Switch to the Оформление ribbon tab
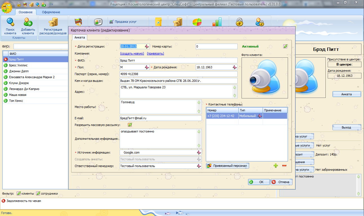Screen dimensions: 364x216 (51, 12)
